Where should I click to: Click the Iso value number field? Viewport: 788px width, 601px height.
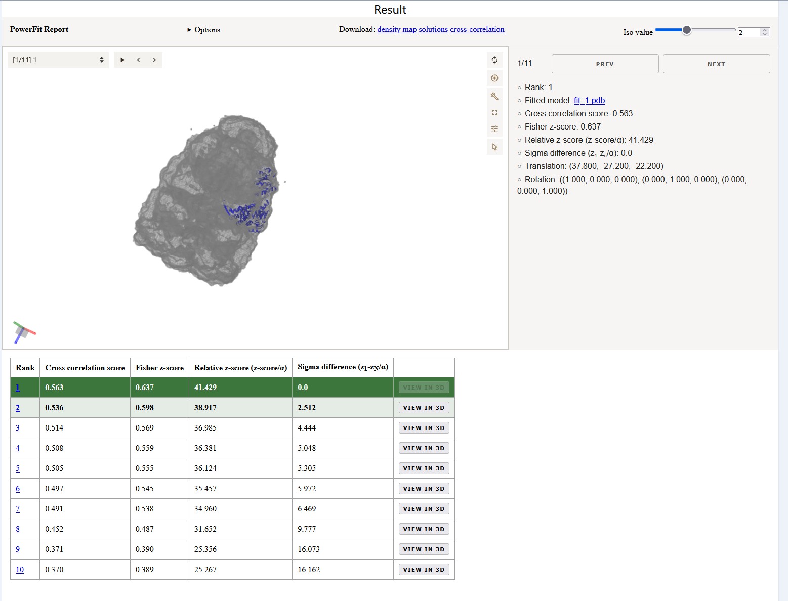749,32
